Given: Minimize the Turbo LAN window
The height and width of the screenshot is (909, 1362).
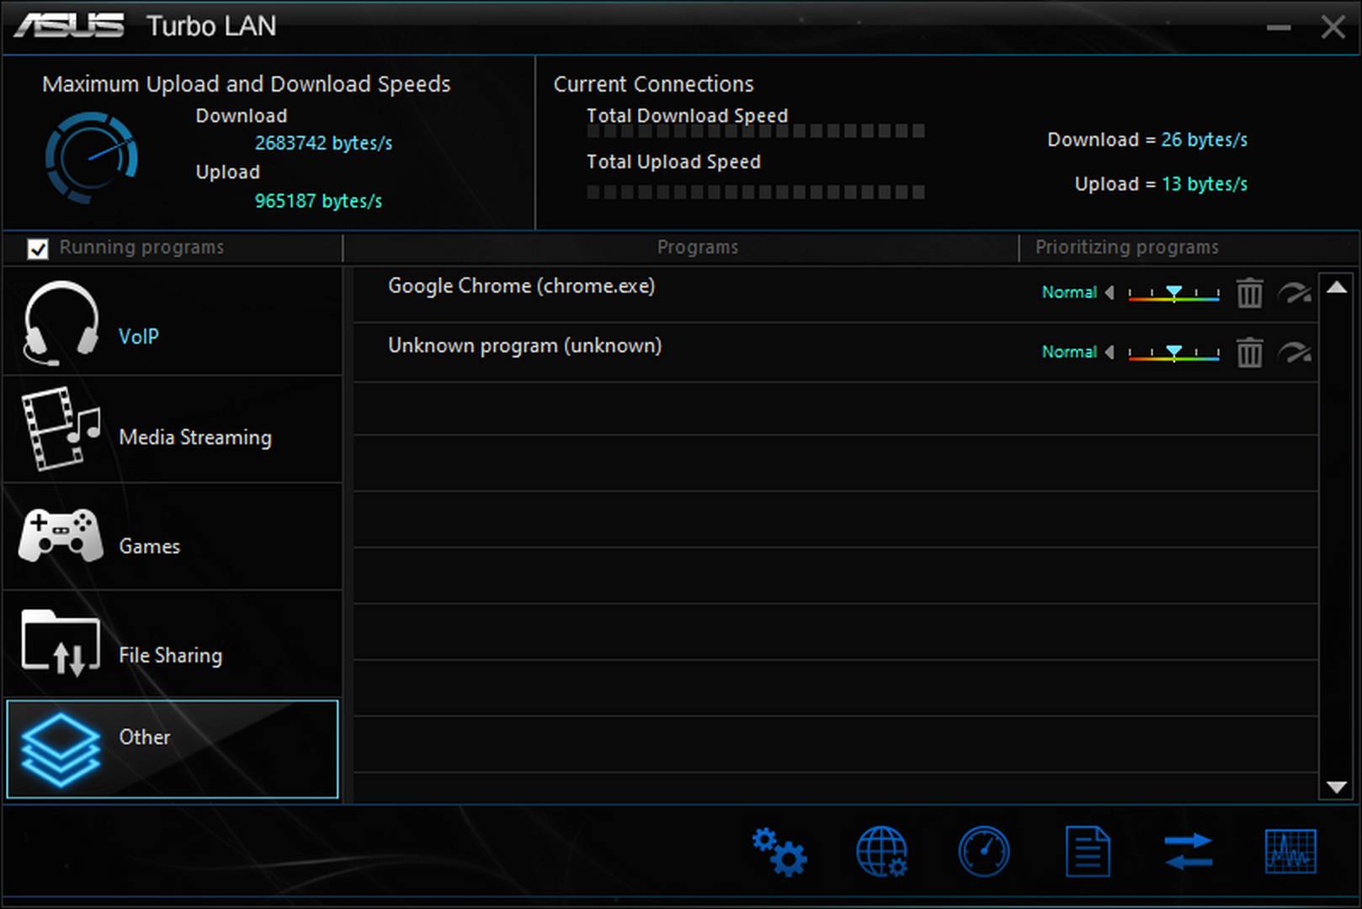Looking at the screenshot, I should [1279, 28].
